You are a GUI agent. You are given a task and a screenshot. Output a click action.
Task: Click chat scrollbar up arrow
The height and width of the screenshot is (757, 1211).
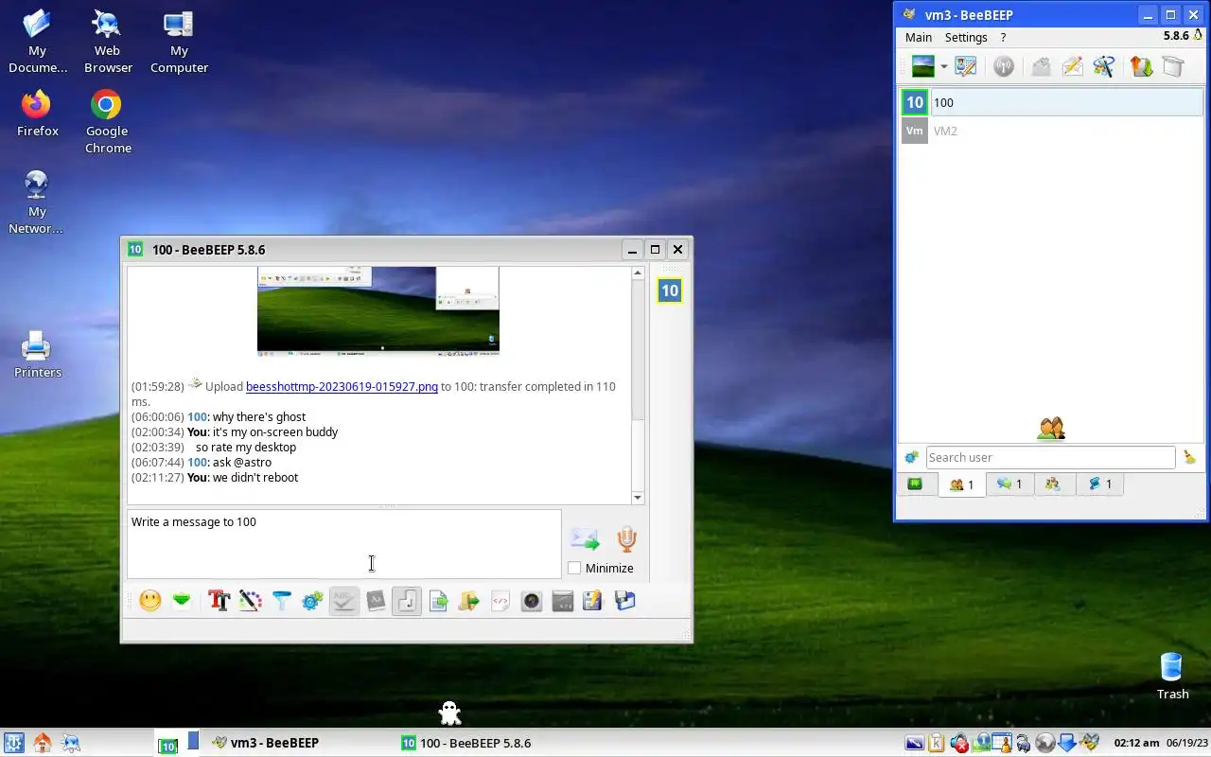638,273
